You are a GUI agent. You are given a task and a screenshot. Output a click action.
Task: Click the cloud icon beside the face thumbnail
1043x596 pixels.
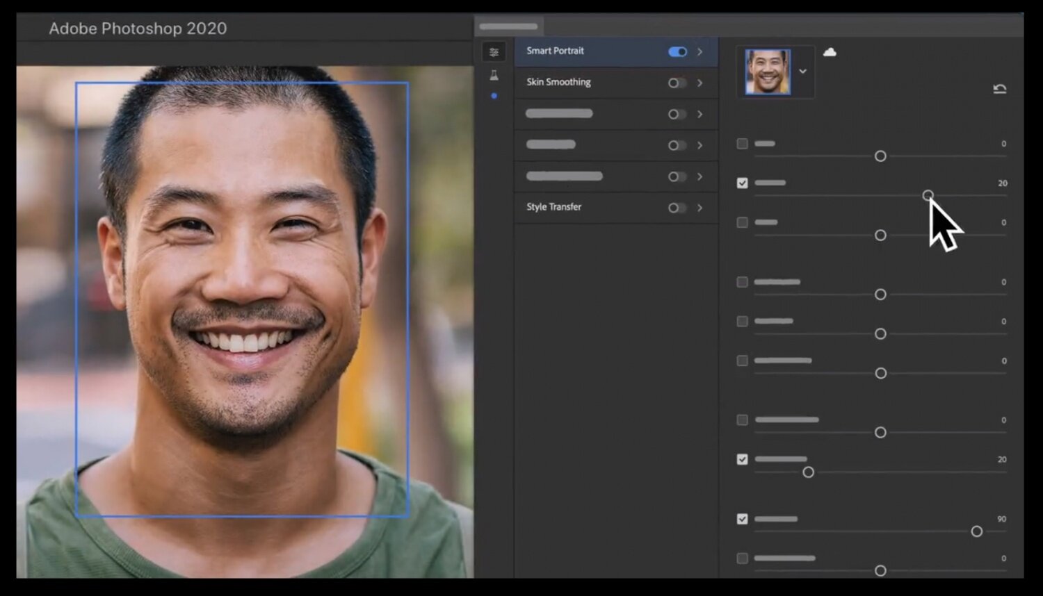point(830,52)
